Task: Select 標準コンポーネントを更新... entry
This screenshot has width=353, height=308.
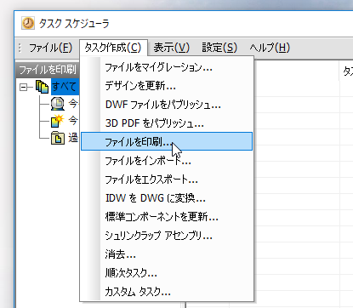Action: pyautogui.click(x=167, y=217)
